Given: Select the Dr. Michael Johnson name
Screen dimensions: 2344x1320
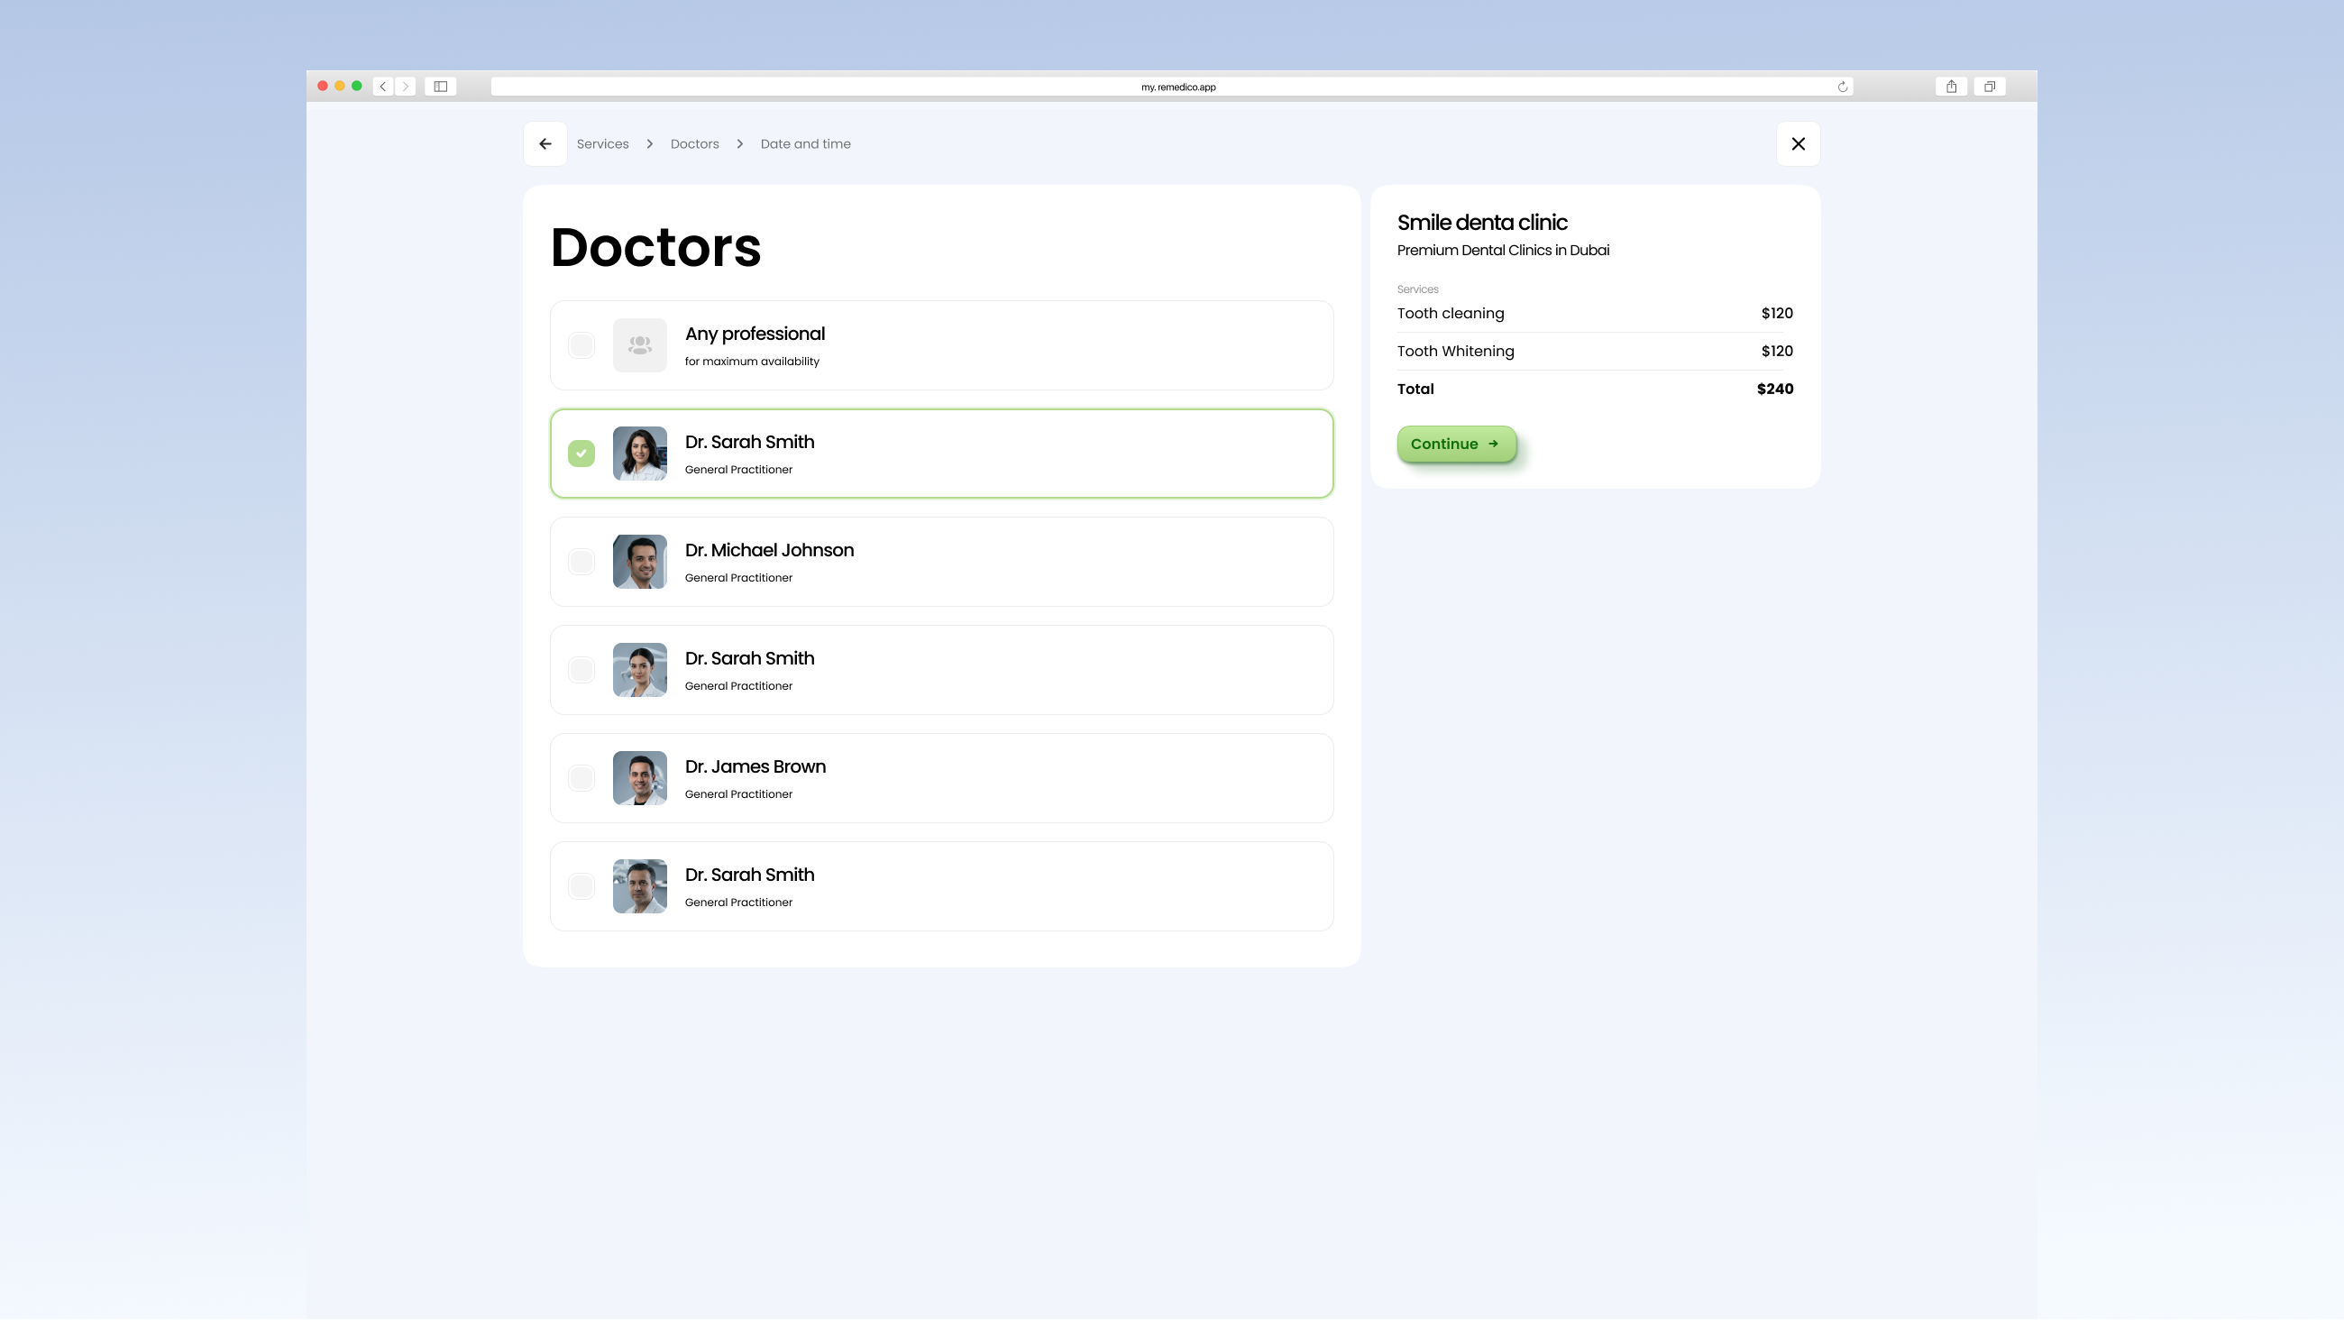Looking at the screenshot, I should [769, 550].
